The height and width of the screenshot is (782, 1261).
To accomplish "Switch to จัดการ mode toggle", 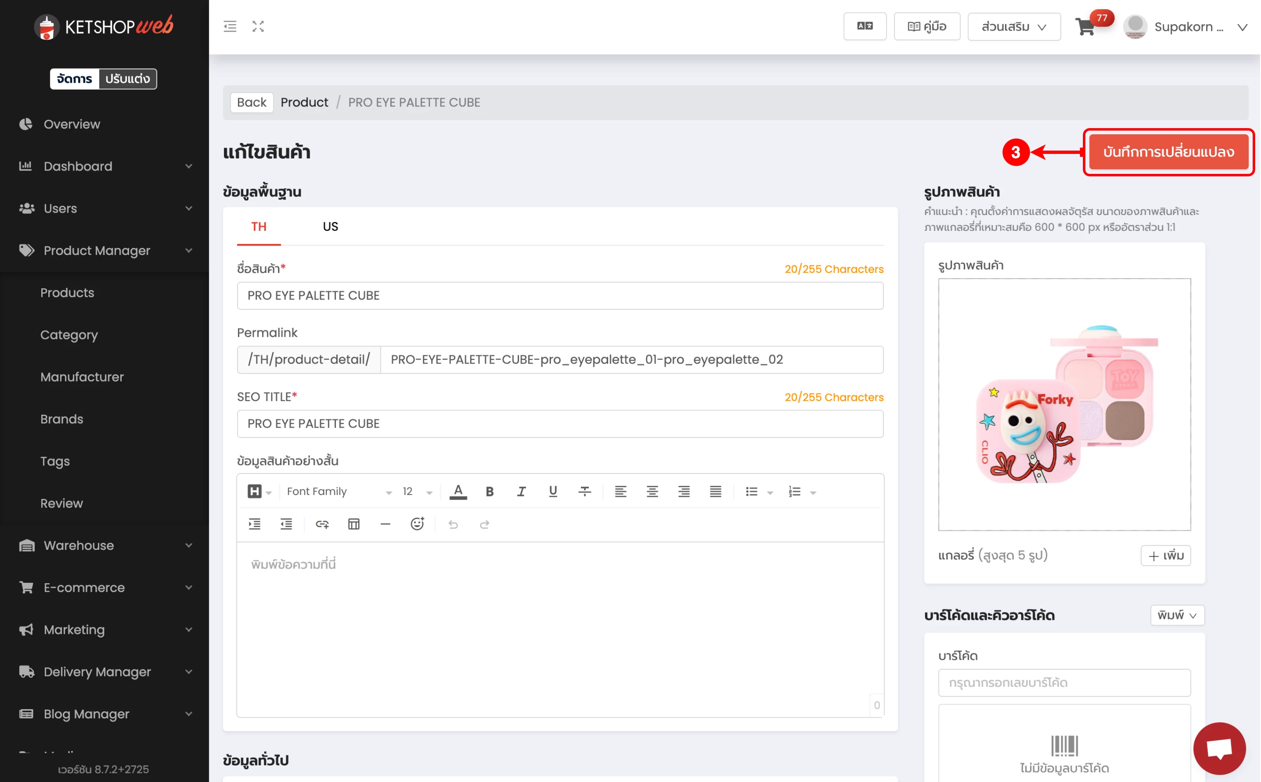I will tap(74, 79).
